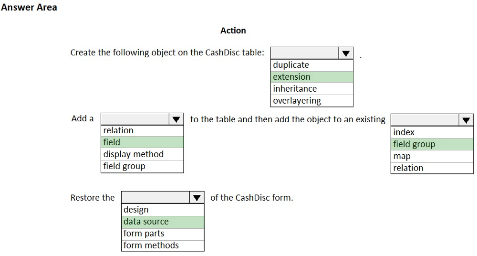
Task: Choose highlighted 'field' option
Action: (142, 142)
